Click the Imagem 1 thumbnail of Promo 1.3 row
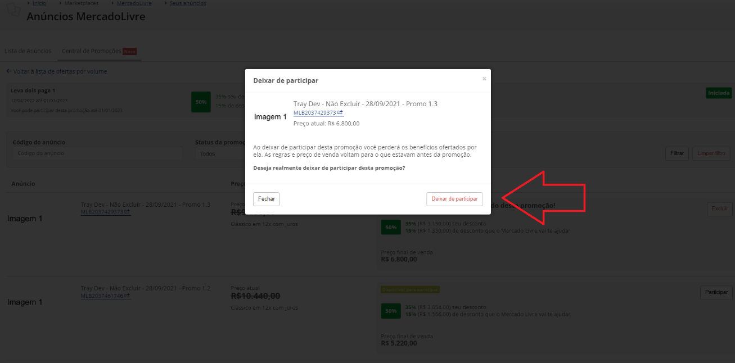This screenshot has width=735, height=363. (x=25, y=219)
